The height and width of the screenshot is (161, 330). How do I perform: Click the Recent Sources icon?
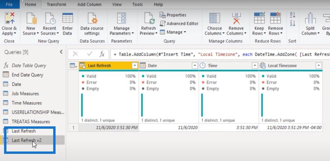point(50,18)
